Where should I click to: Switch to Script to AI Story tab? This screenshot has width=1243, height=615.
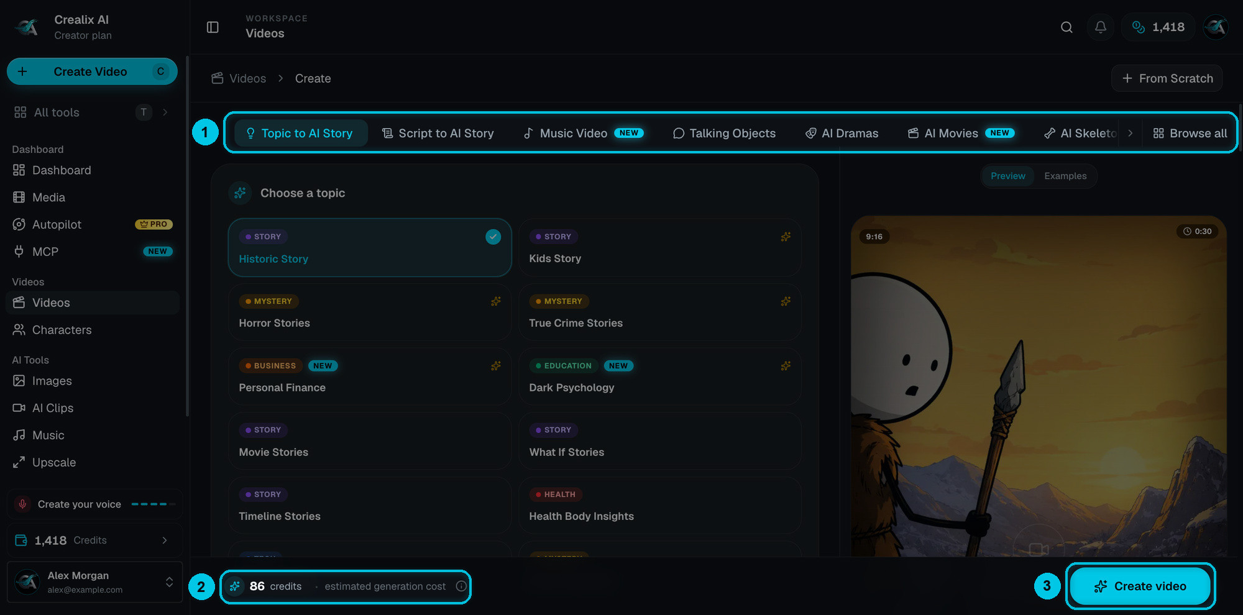coord(438,133)
